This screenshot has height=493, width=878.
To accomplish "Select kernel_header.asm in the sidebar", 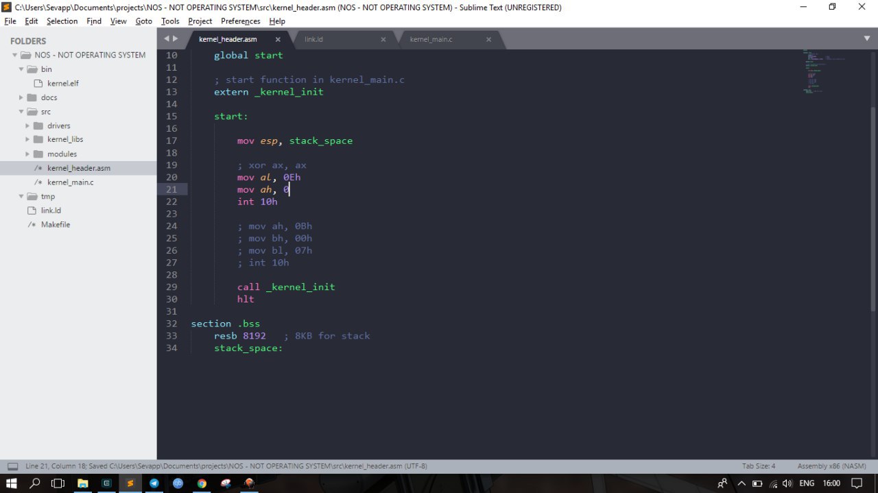I will (78, 168).
